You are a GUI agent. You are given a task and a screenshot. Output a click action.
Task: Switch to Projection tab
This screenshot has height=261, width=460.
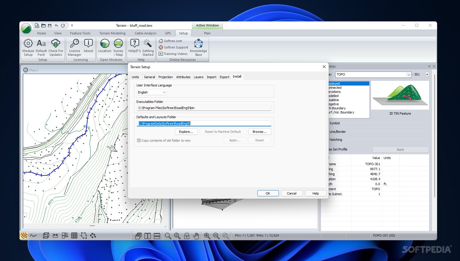click(166, 77)
